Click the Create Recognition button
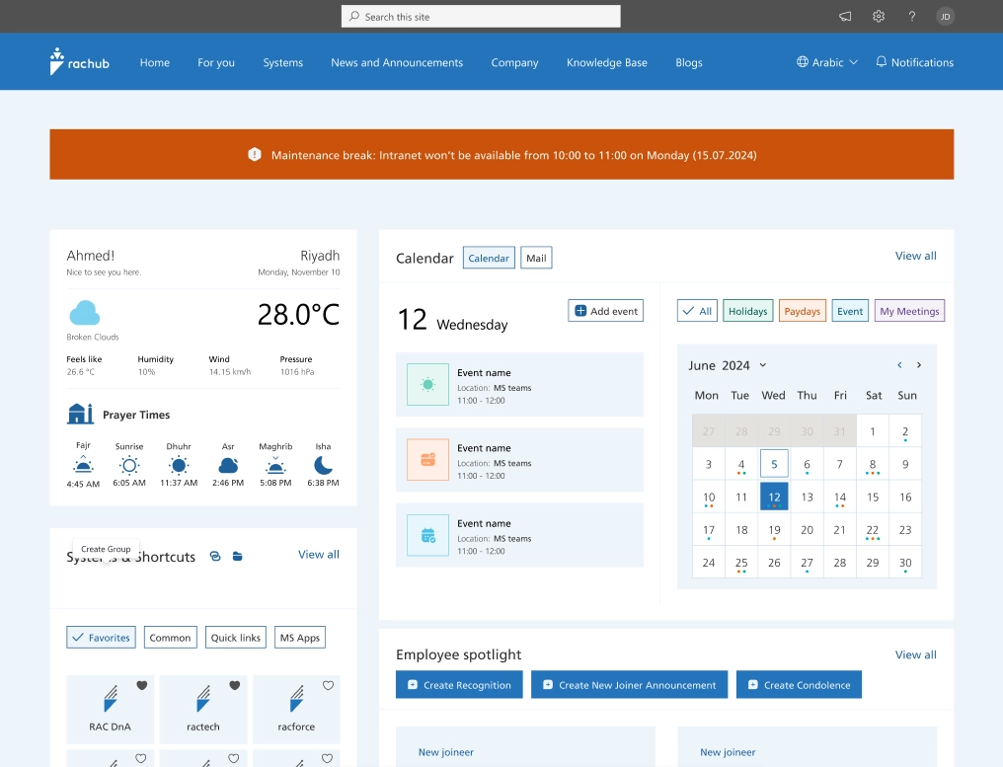 tap(459, 684)
